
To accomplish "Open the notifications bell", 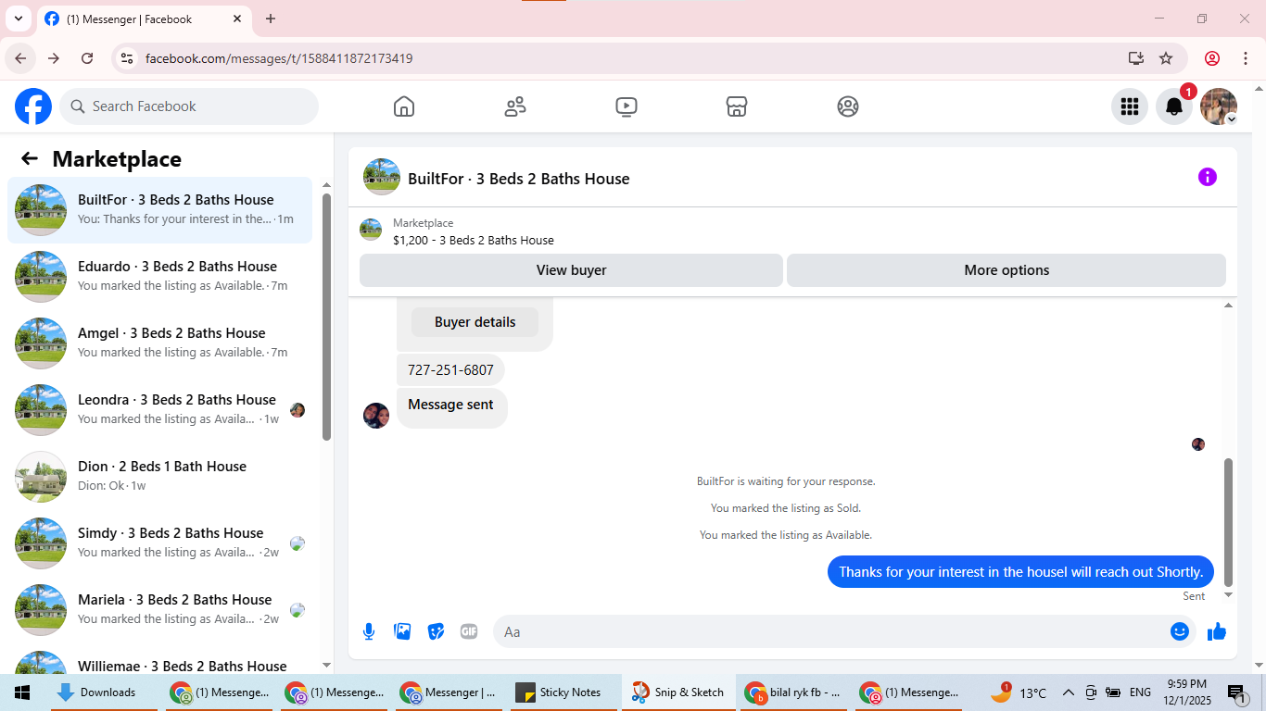I will pos(1174,106).
